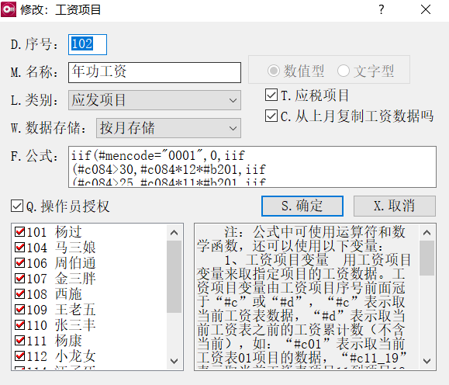Uncheck operator 101 杨过
Viewport: 449px width, 385px height.
pos(19,231)
